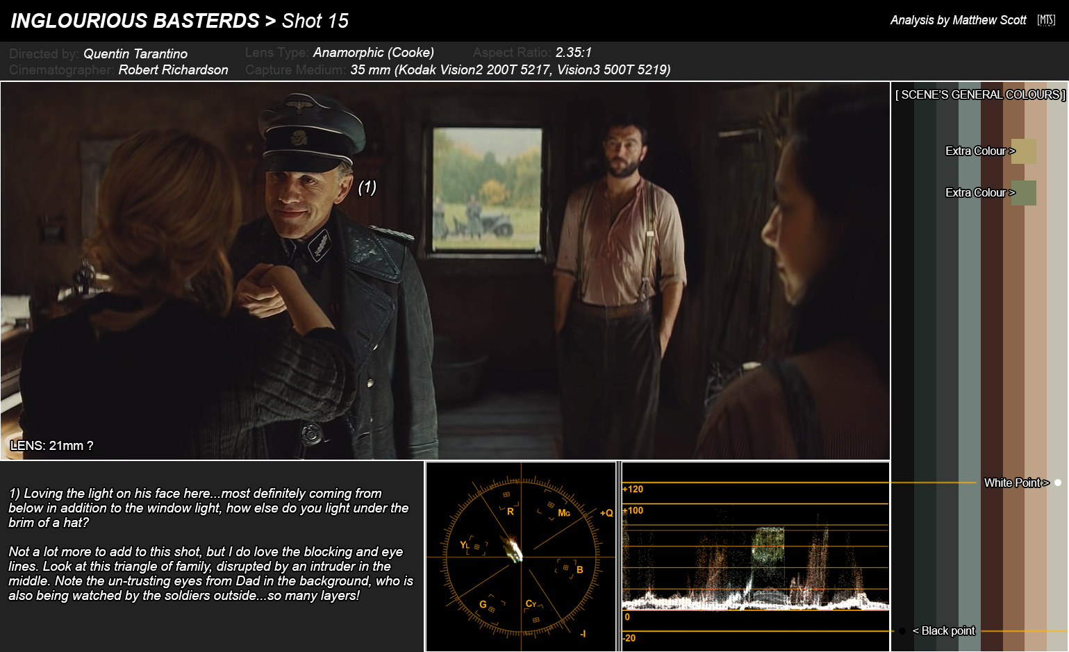
Task: Click the second 'Extra Colour >' label
Action: point(980,193)
